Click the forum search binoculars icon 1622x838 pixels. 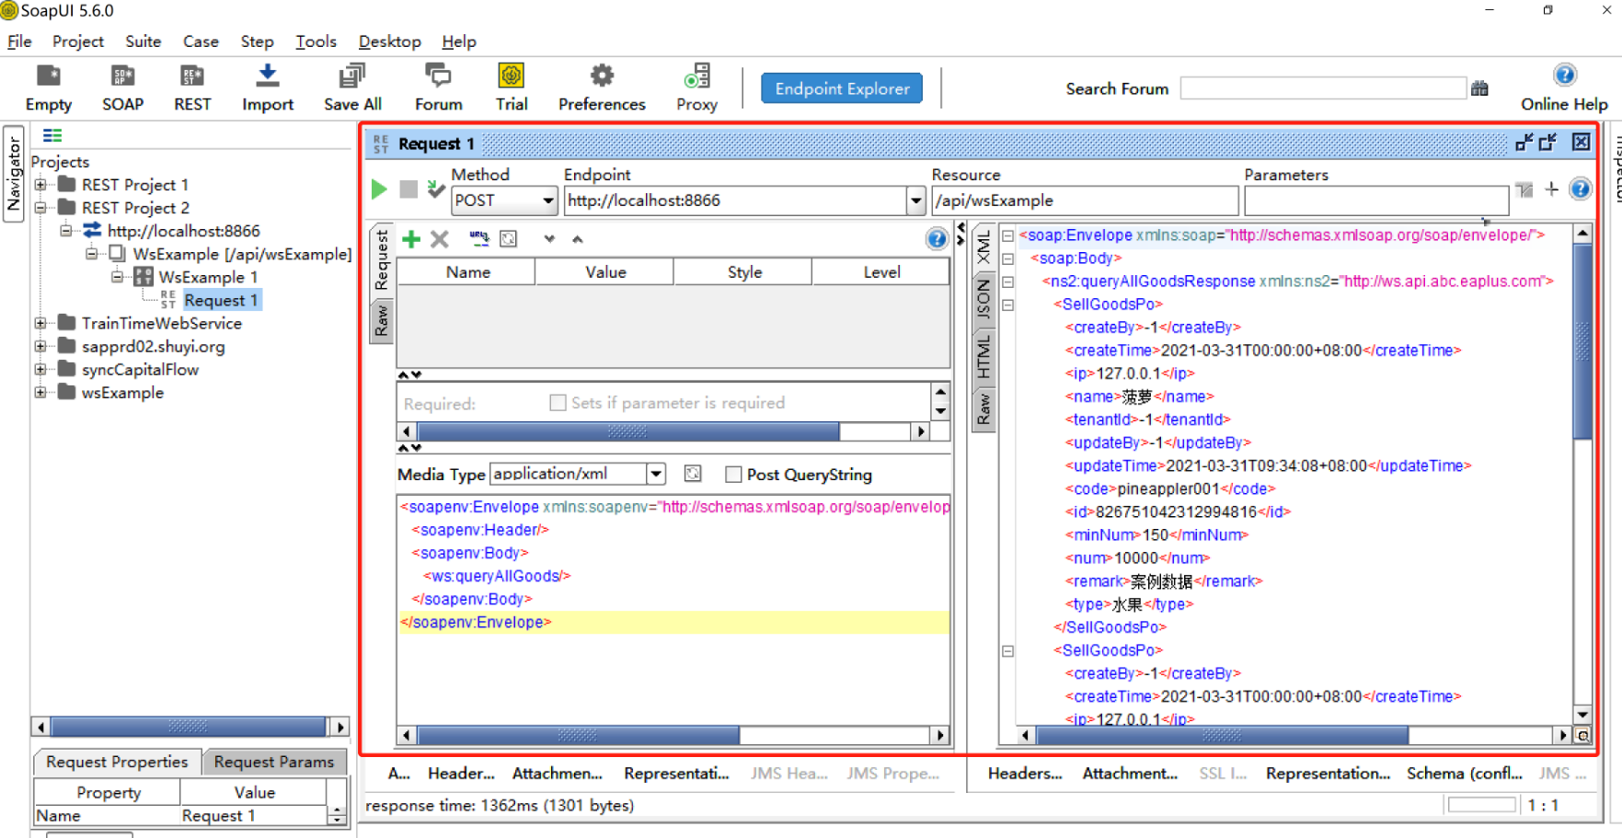[x=1479, y=88]
